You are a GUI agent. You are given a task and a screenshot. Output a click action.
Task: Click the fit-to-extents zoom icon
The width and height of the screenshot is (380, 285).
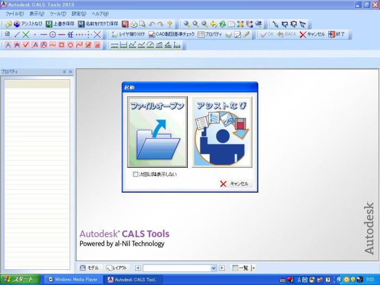[240, 24]
